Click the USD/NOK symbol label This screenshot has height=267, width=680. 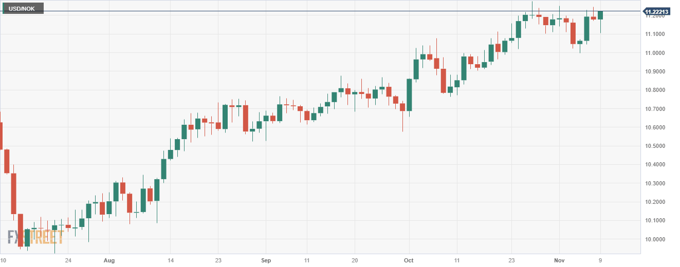[23, 8]
